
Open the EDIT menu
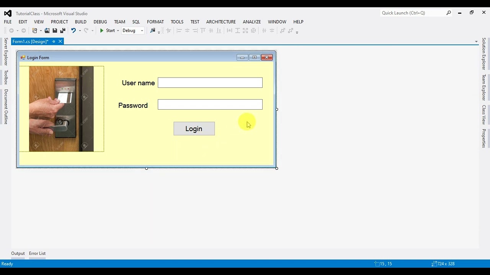[x=23, y=22]
